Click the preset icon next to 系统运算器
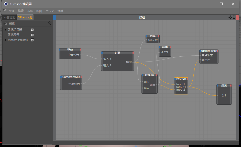241x147 pixels. (x=32, y=30)
